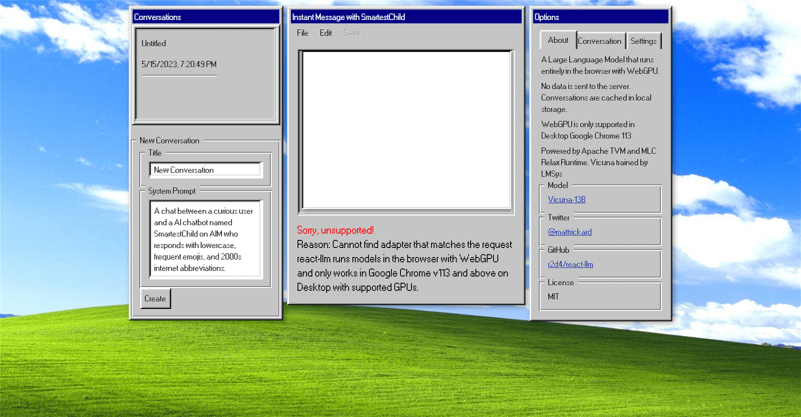Screen dimensions: 801x417
Task: Select the Untitled conversation entry
Action: (154, 43)
